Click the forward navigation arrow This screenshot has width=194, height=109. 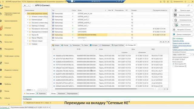[x=28, y=5]
